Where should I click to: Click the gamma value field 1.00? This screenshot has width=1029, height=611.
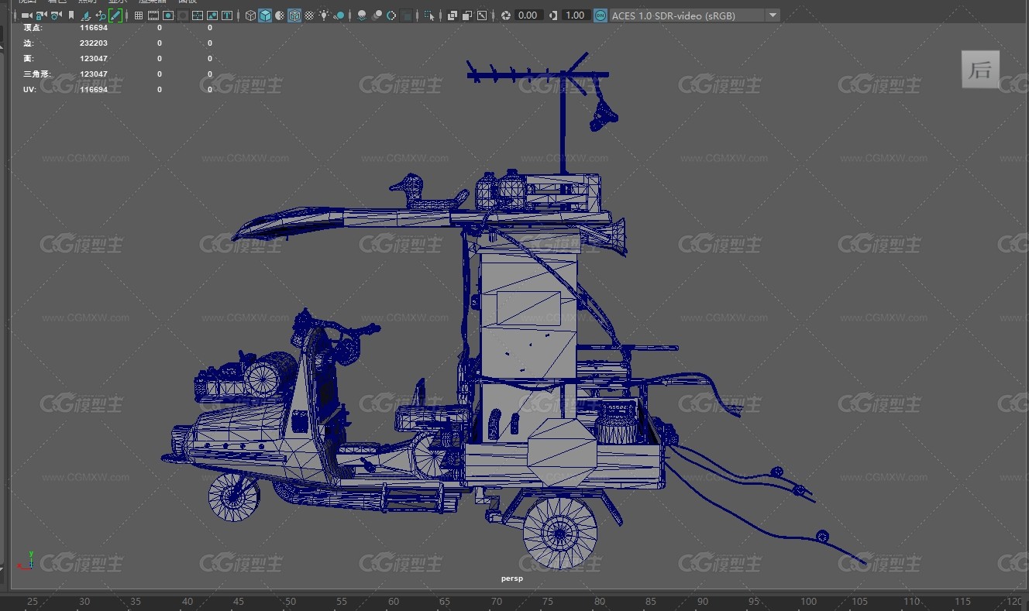575,15
